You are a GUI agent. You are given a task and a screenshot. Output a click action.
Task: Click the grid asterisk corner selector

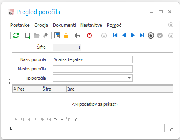(15, 89)
